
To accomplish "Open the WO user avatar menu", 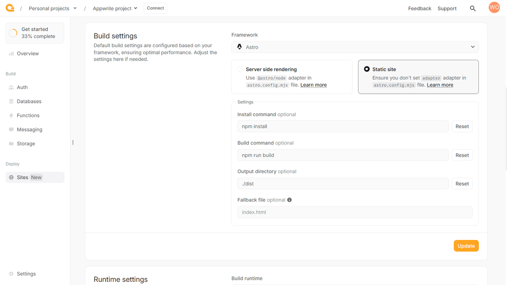I will 494,8.
